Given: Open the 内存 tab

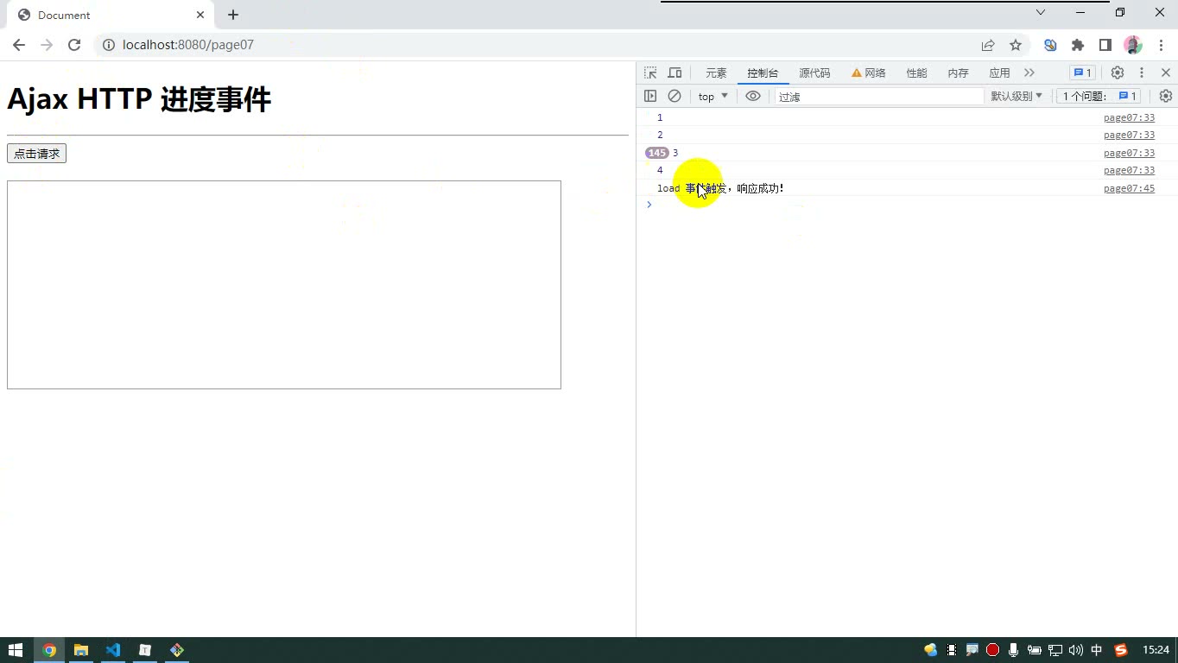Looking at the screenshot, I should point(959,73).
